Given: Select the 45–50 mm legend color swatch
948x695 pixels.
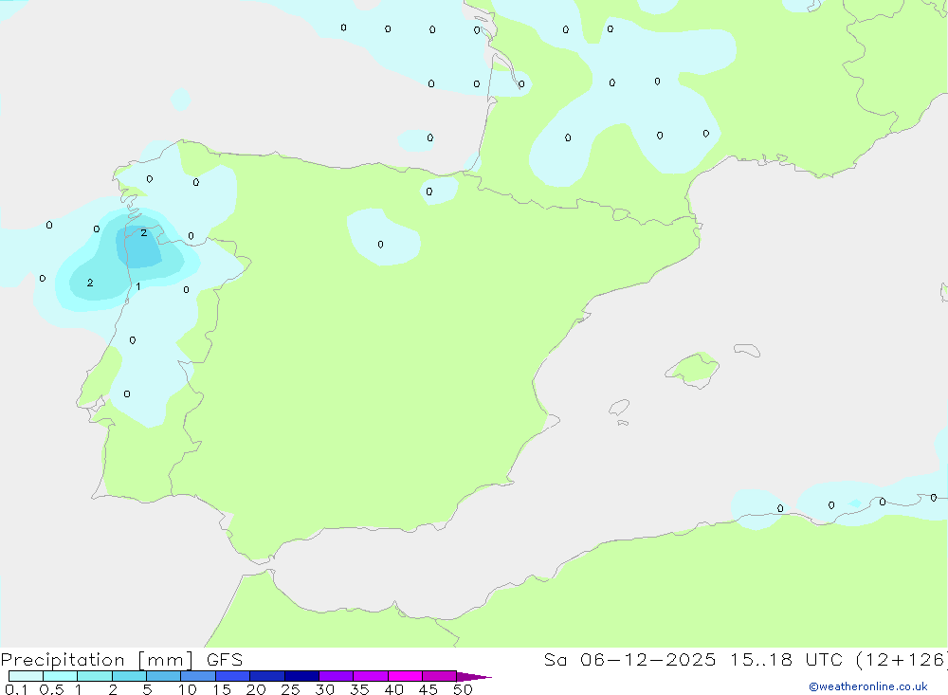Looking at the screenshot, I should [x=439, y=676].
